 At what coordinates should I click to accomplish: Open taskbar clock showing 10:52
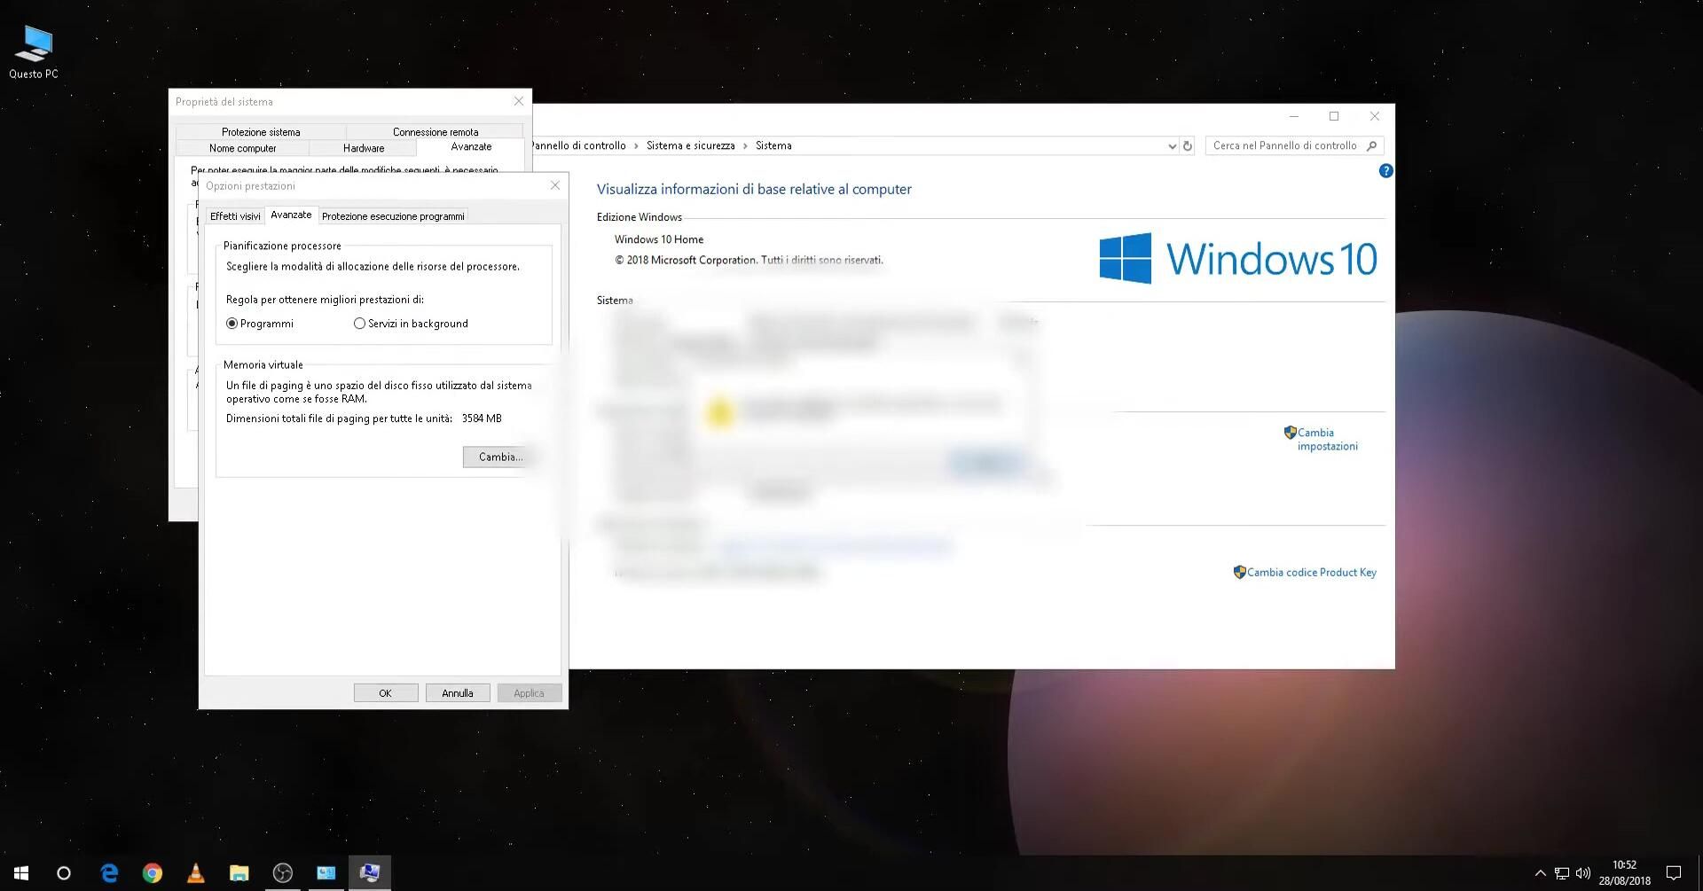1625,873
